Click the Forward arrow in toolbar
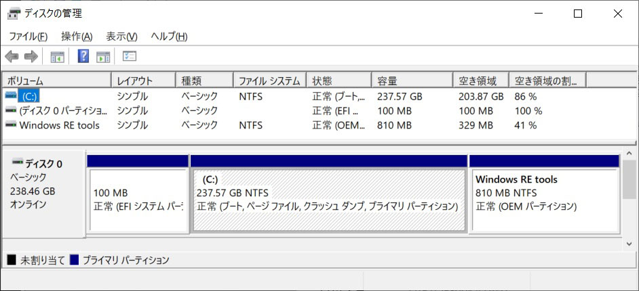This screenshot has height=291, width=639. (31, 57)
